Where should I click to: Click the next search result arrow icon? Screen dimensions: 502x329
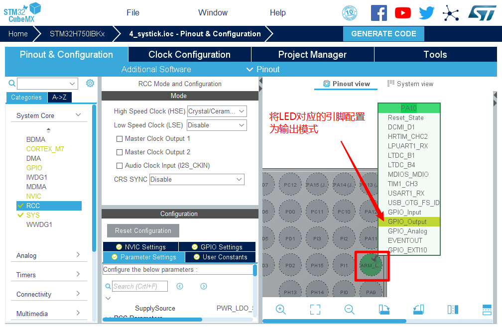204,286
